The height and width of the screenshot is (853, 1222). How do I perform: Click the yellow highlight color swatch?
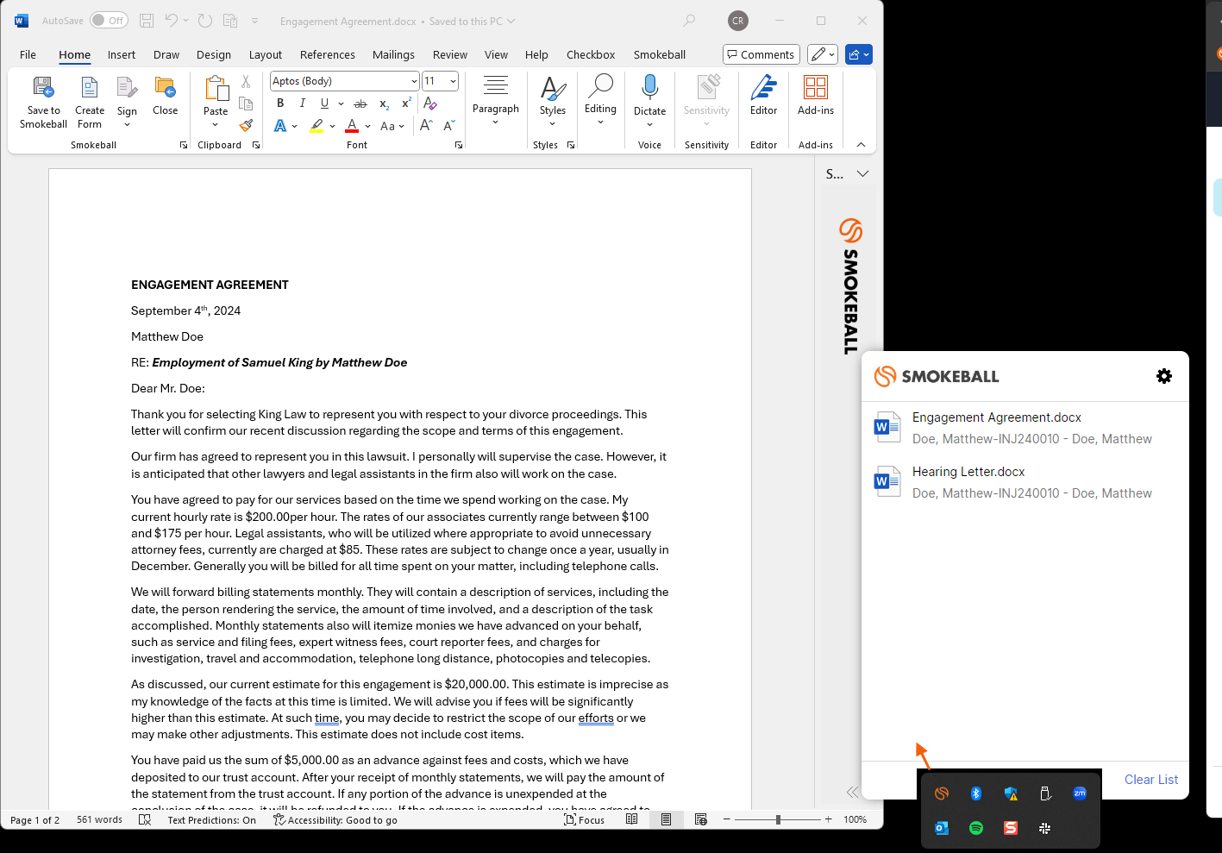(x=316, y=126)
